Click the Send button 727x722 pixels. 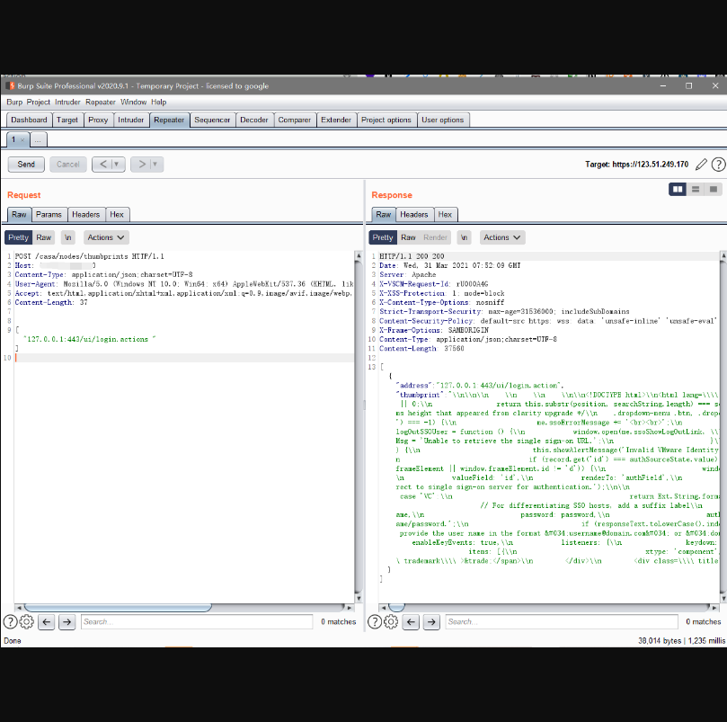(x=26, y=164)
